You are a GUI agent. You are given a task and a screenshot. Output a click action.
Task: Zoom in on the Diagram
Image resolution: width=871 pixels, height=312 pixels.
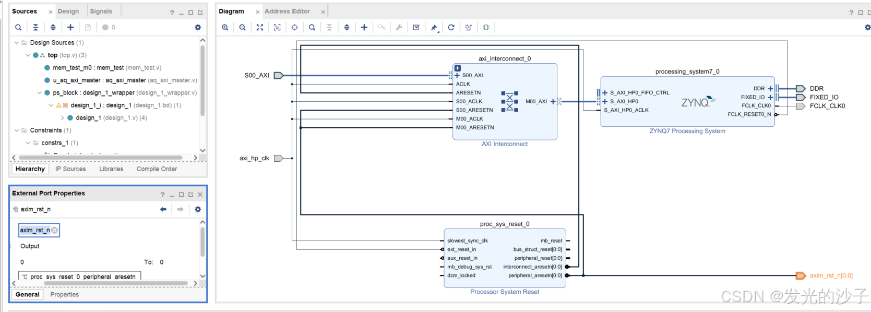[225, 27]
